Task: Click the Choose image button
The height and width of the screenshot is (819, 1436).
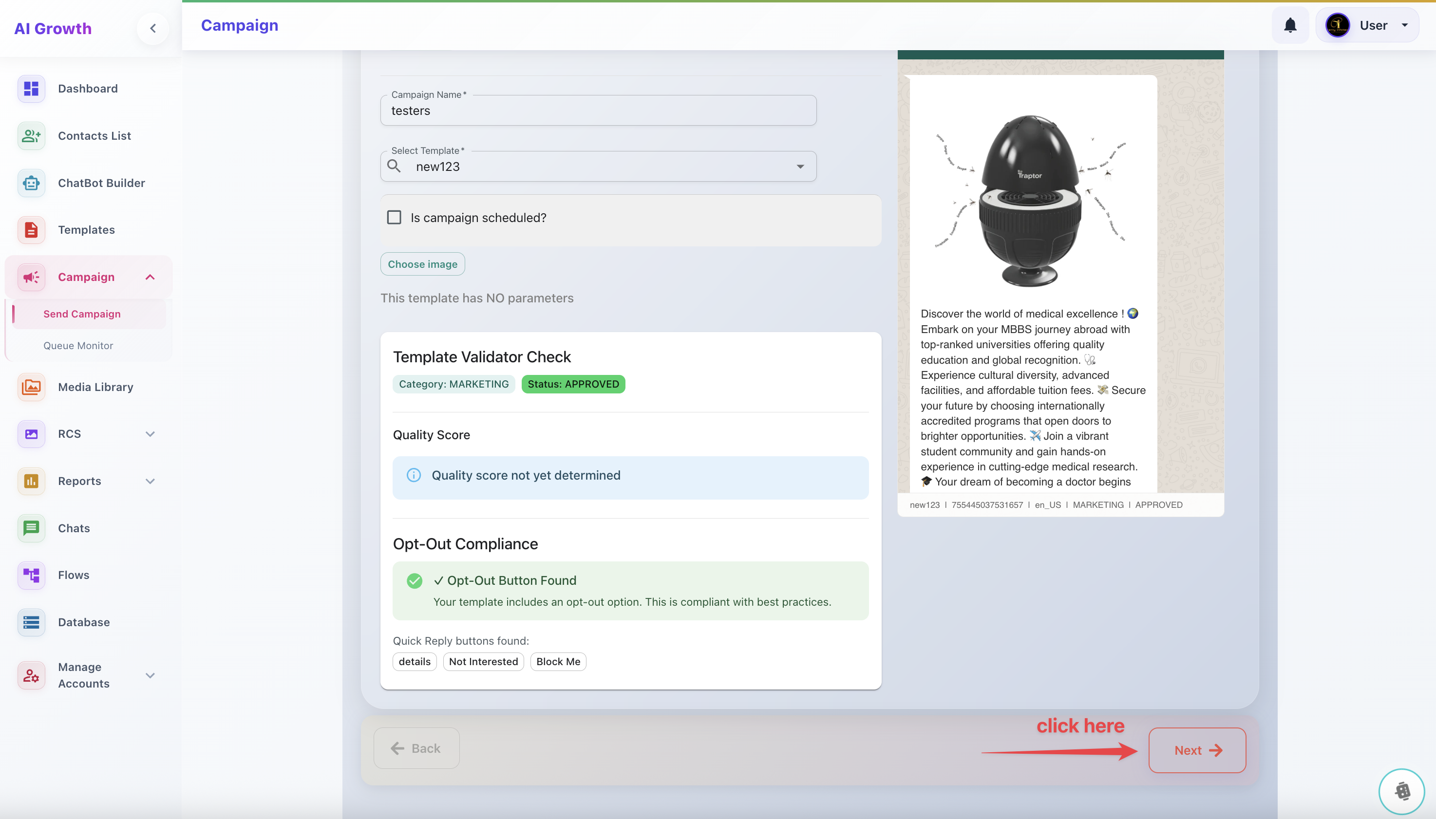Action: pos(422,264)
